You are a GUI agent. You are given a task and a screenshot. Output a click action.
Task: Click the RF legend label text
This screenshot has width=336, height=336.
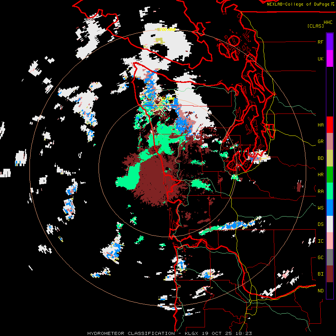320,42
